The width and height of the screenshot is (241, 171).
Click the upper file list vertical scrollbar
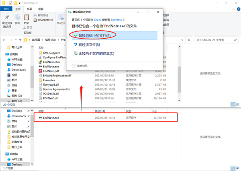[x=179, y=79]
